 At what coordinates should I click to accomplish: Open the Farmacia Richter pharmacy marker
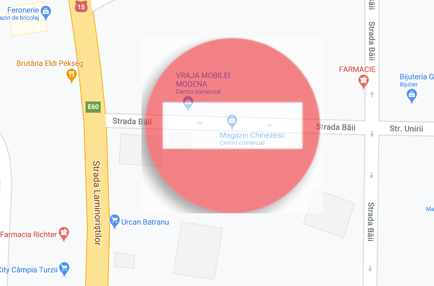[x=64, y=234]
